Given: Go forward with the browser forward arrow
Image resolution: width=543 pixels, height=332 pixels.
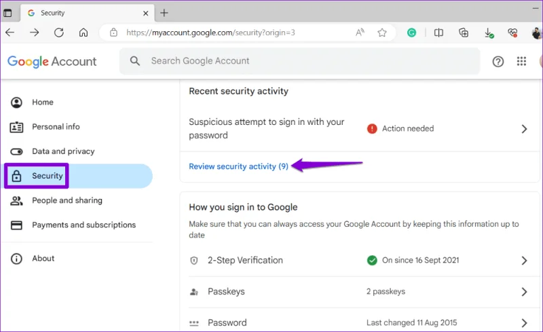Looking at the screenshot, I should 35,33.
